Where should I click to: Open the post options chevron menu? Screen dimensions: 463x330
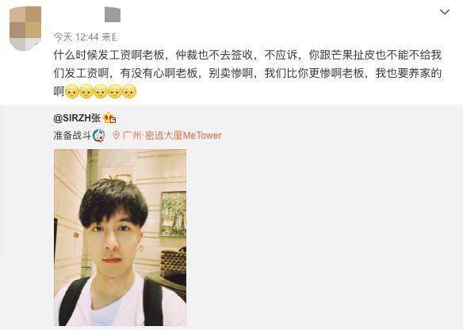coord(445,12)
